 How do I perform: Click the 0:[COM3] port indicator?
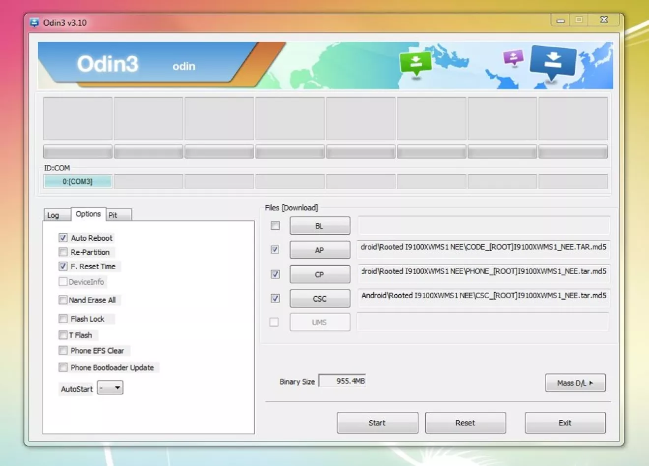(x=78, y=182)
